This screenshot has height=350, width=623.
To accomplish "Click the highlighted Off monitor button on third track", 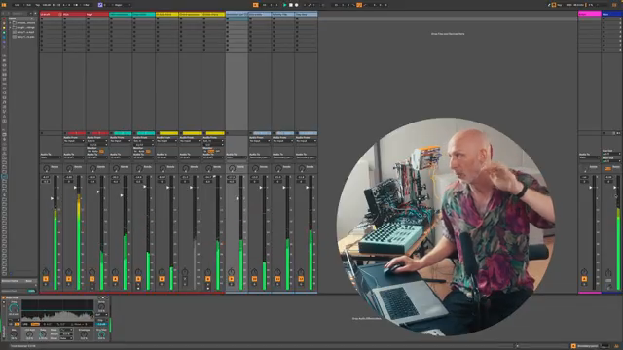I will (x=101, y=152).
